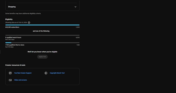Click the 0 qualified watch hours label
This screenshot has width=176, height=93.
(x=13, y=38)
